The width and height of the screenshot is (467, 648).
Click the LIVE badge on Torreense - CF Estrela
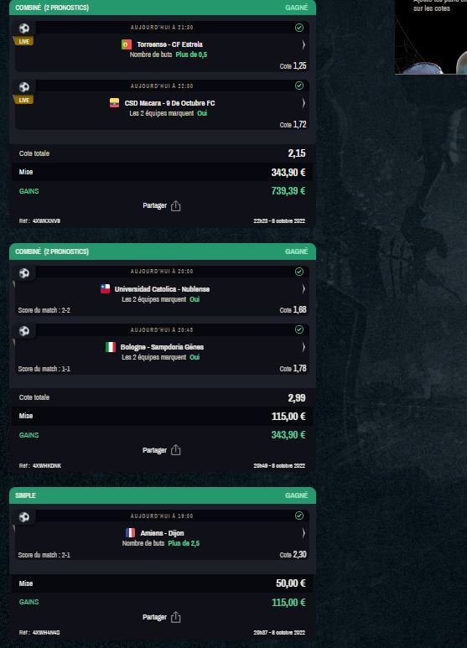pos(23,41)
